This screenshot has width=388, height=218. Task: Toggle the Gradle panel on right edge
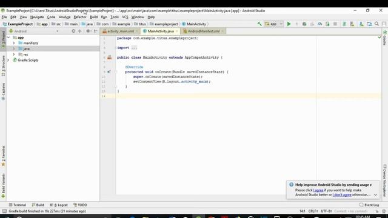click(385, 38)
